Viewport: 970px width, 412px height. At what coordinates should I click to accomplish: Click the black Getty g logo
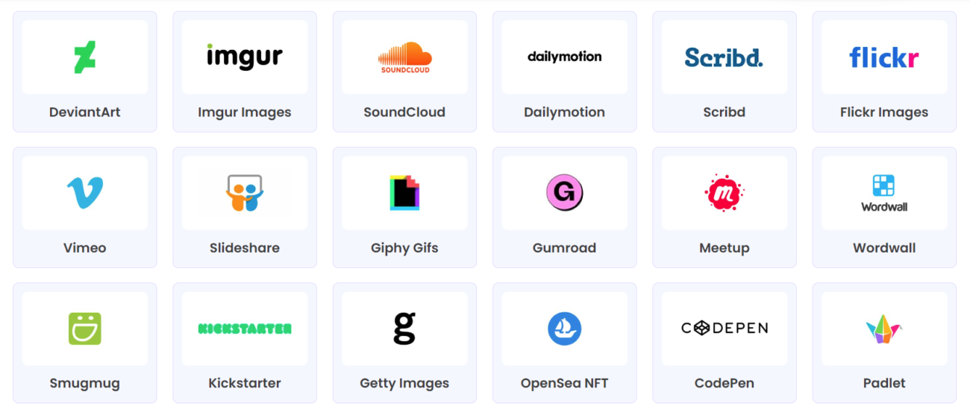coord(404,329)
